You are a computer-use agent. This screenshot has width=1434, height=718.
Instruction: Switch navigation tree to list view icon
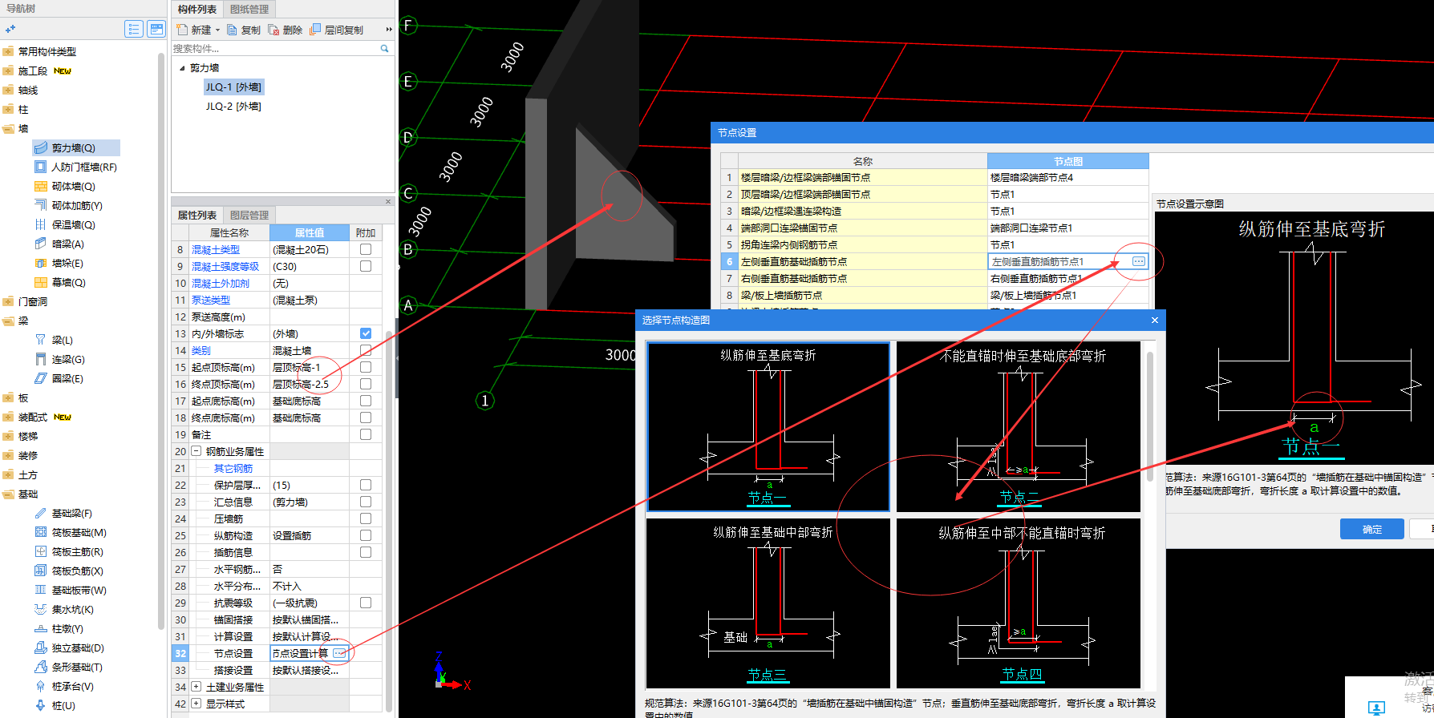134,30
